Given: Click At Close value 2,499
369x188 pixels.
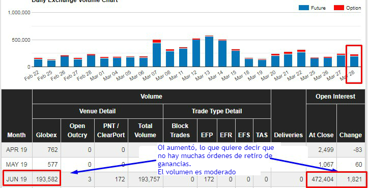Looking at the screenshot, I should point(325,150).
